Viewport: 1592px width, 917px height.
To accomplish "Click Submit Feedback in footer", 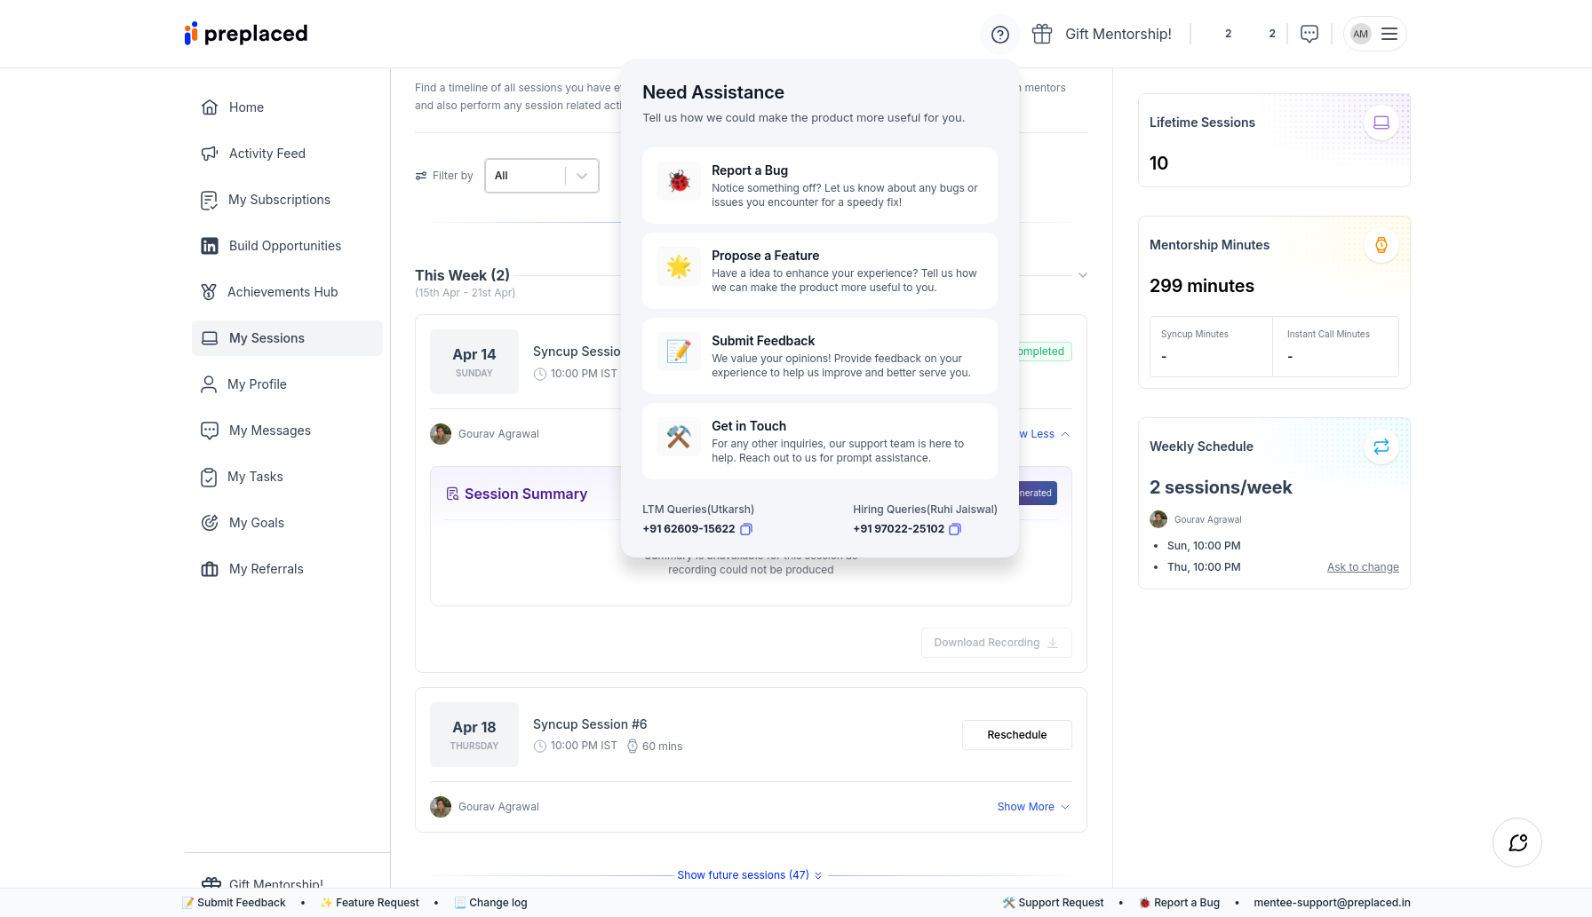I will (234, 903).
